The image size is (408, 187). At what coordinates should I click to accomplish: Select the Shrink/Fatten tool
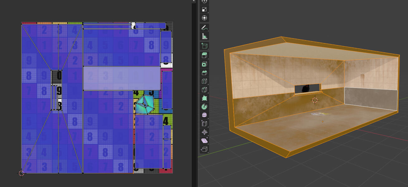pyautogui.click(x=204, y=132)
